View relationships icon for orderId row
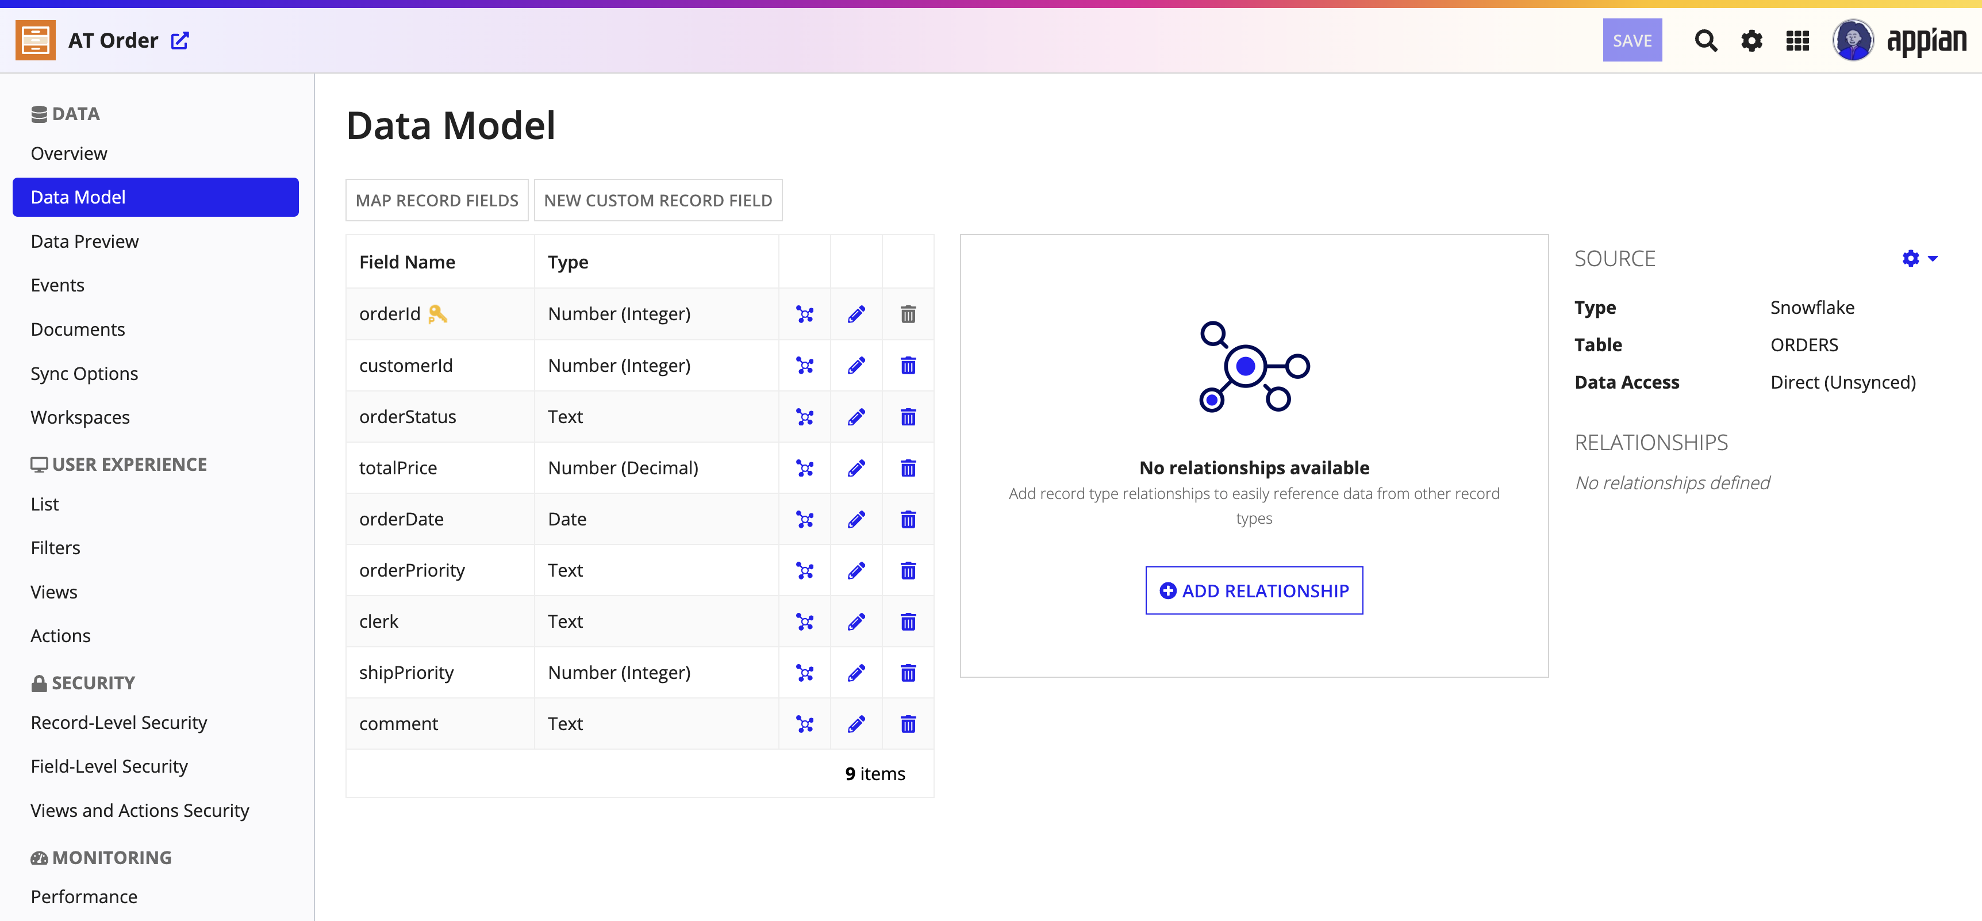 [x=805, y=314]
